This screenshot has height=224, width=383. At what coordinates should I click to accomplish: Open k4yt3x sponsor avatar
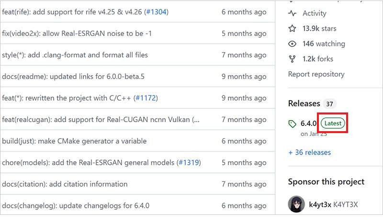click(296, 204)
